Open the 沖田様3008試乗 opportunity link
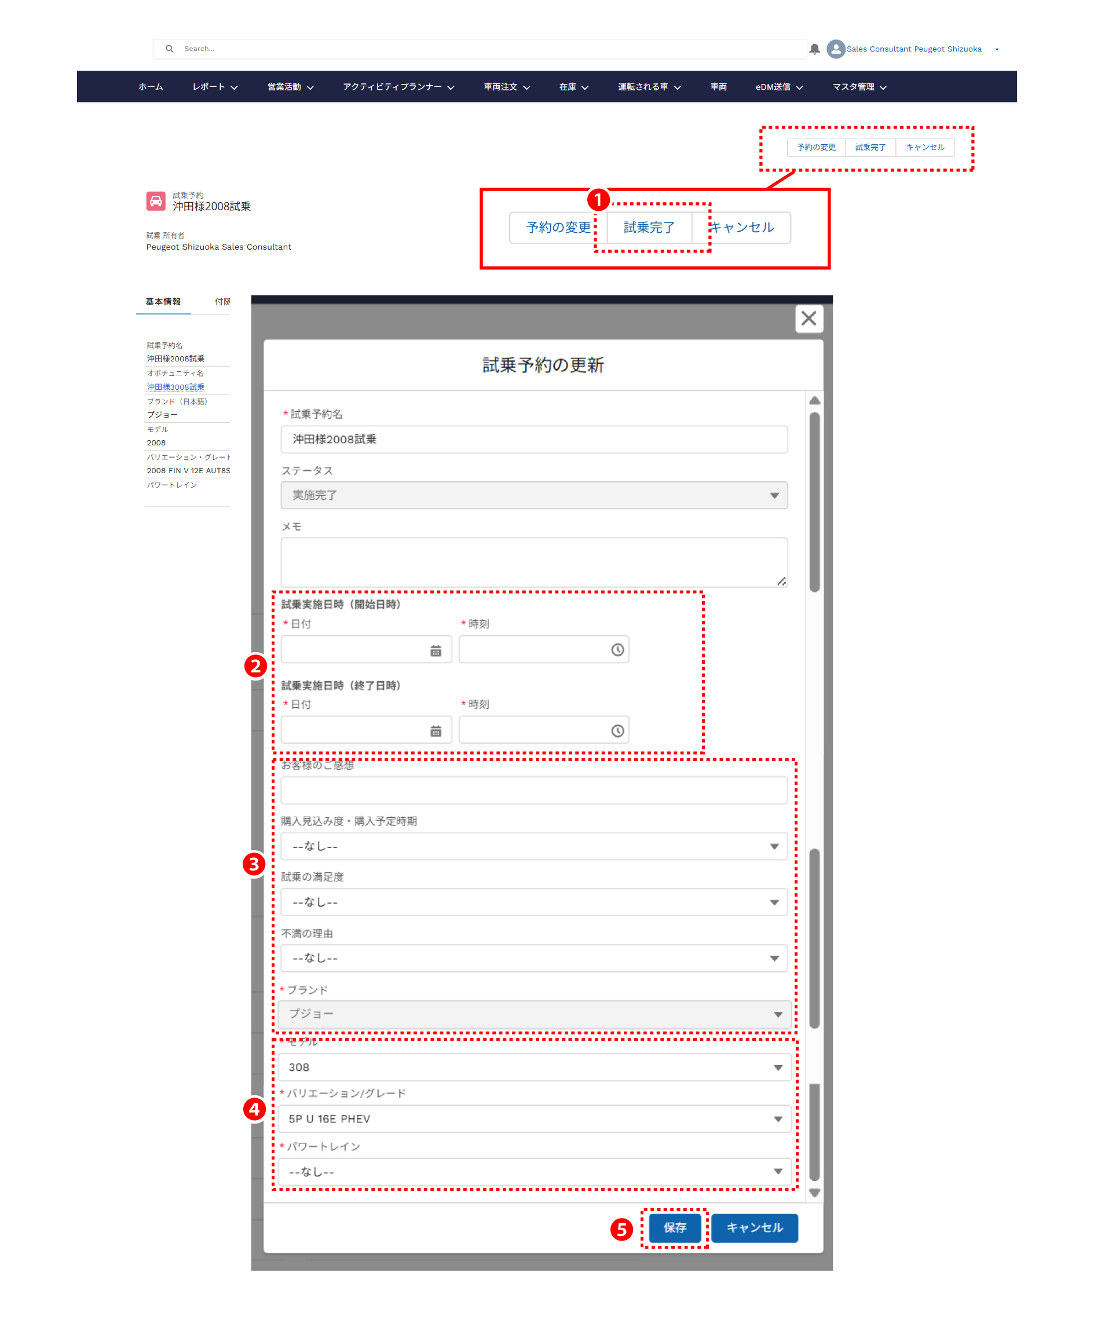The width and height of the screenshot is (1112, 1335). tap(175, 386)
